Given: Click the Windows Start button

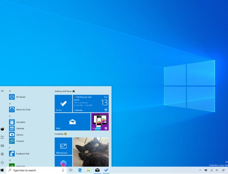Looking at the screenshot, I should click(2, 170).
